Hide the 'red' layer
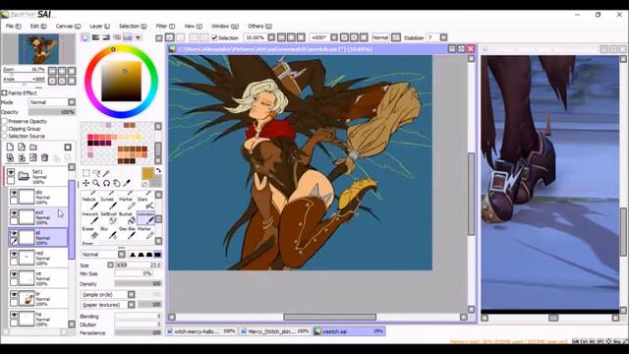Screen dimensions: 629x354 click(x=14, y=254)
